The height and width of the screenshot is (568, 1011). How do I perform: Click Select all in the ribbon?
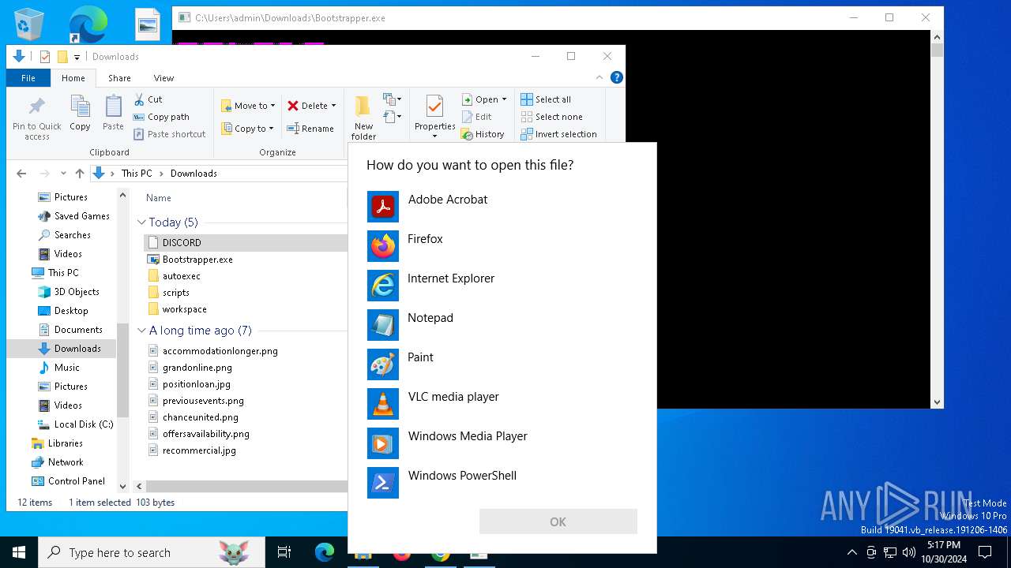click(x=546, y=99)
